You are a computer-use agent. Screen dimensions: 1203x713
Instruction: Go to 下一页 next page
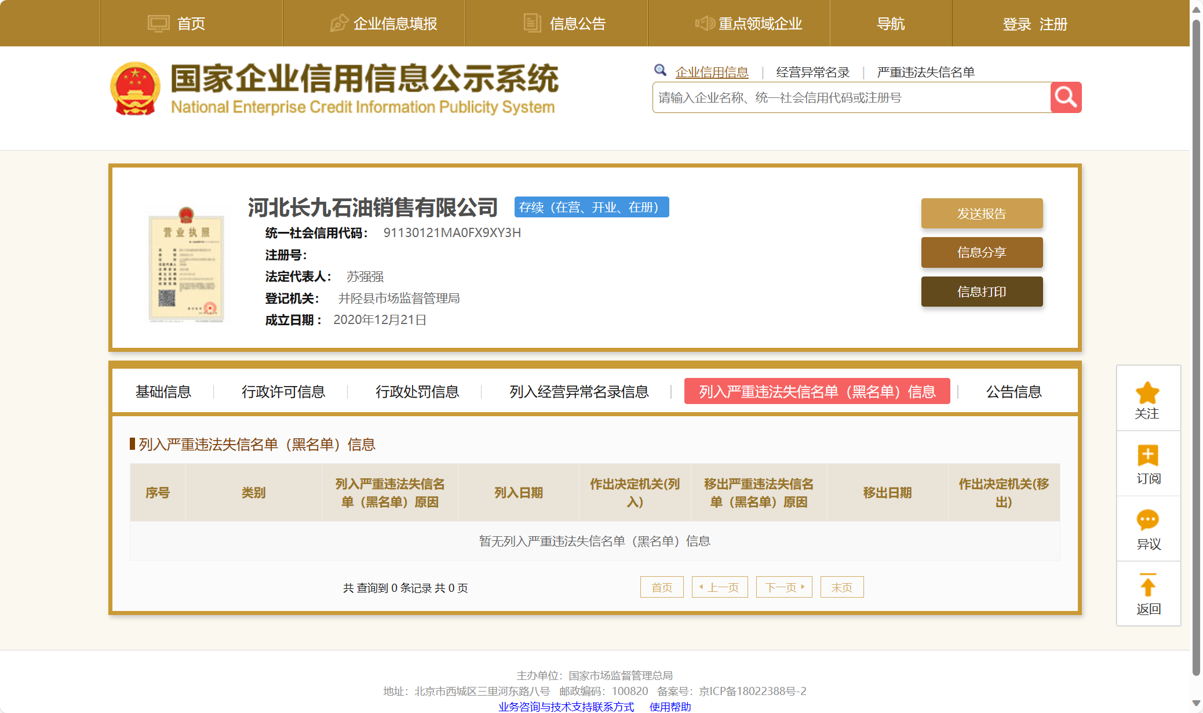coord(784,587)
